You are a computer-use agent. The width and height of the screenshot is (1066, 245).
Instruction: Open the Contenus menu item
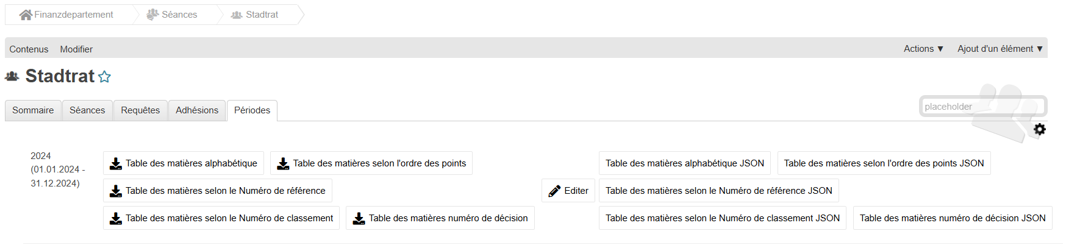(29, 49)
